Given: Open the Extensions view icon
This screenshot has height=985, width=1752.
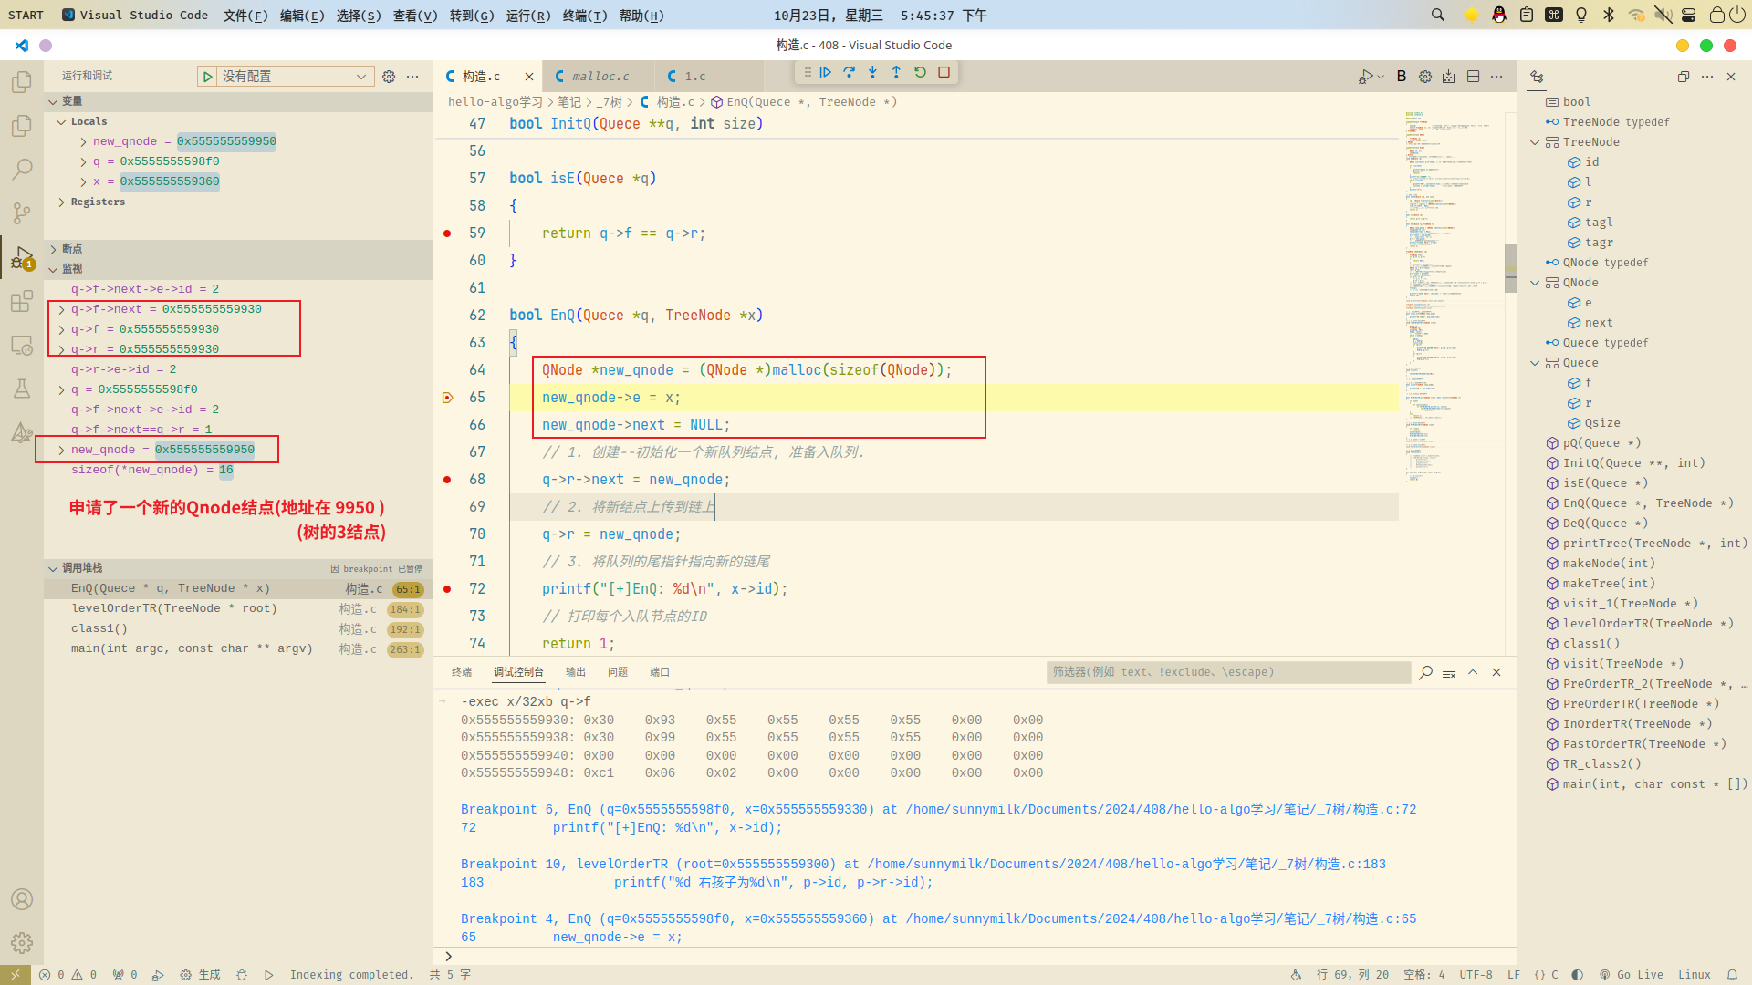Looking at the screenshot, I should pyautogui.click(x=22, y=302).
